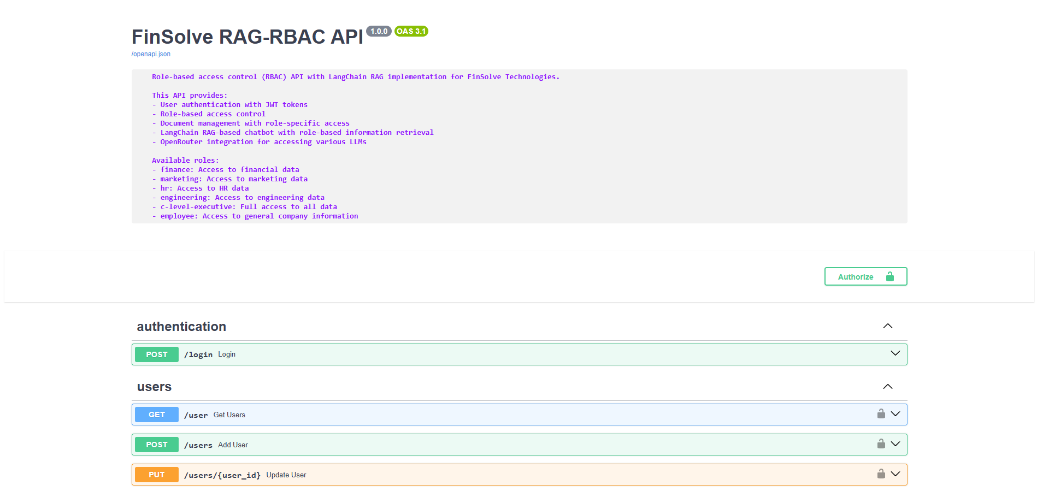The width and height of the screenshot is (1037, 497).
Task: Click the 'Login' summary text
Action: click(x=227, y=354)
